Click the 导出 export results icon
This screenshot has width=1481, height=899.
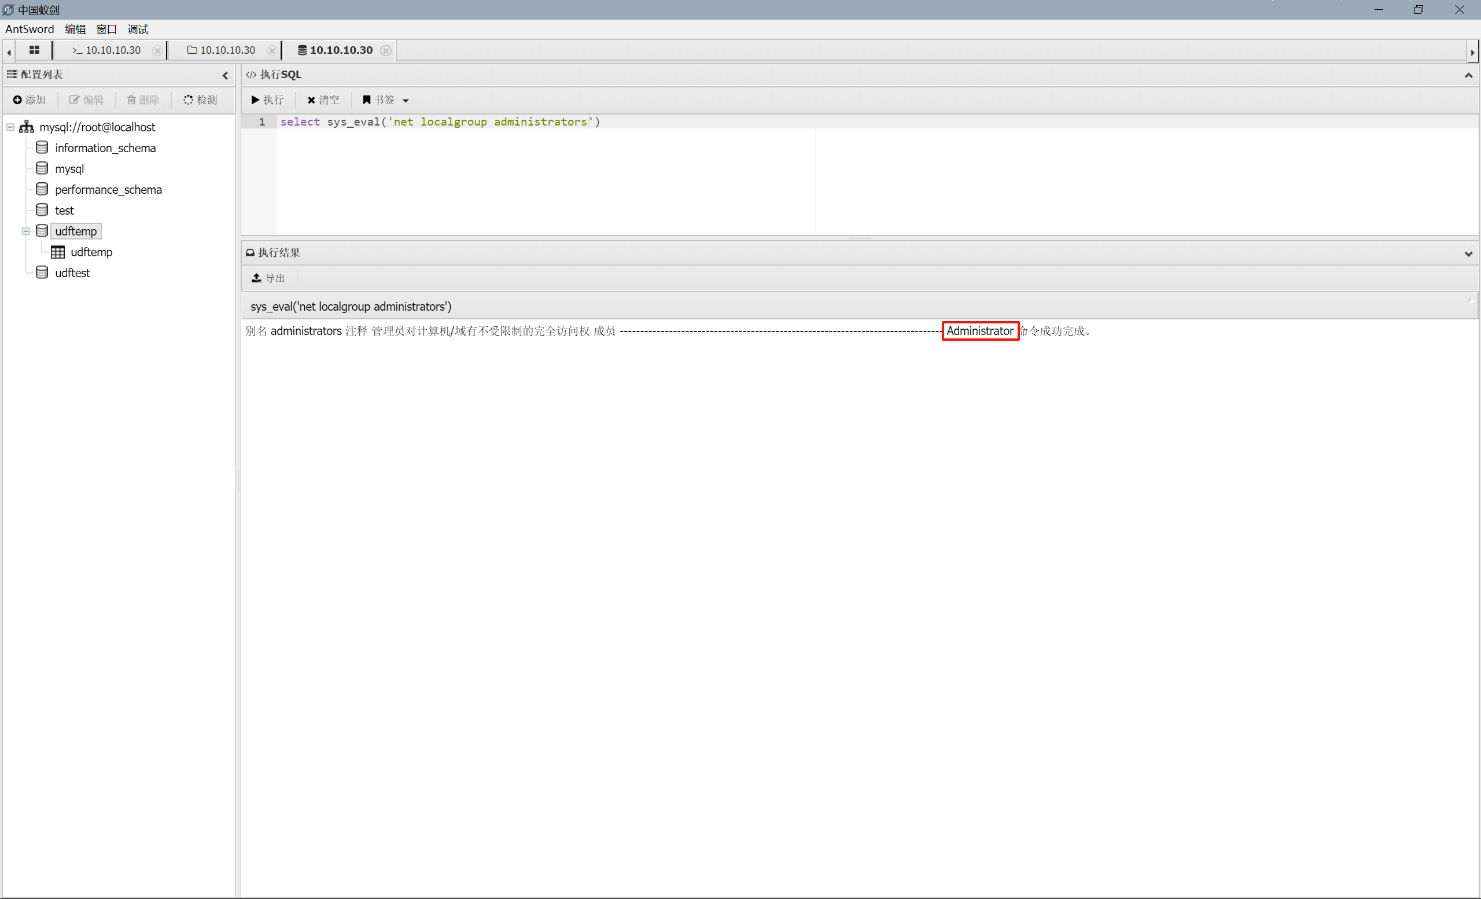coord(257,278)
